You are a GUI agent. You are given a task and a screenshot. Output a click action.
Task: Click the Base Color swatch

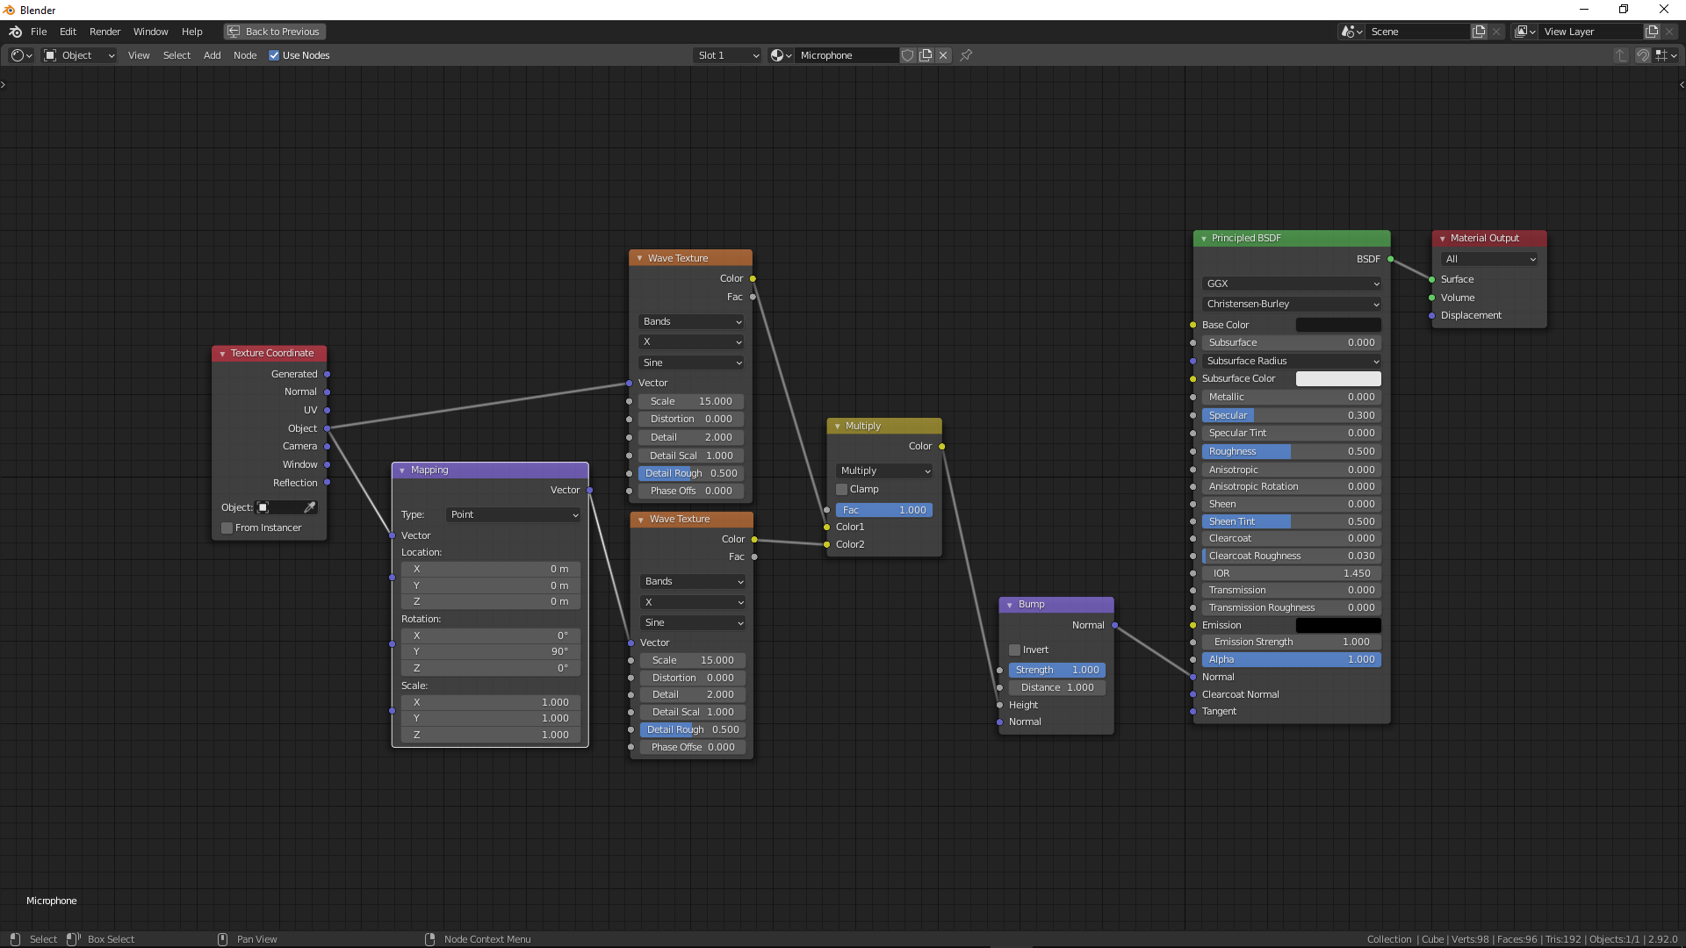pyautogui.click(x=1337, y=325)
